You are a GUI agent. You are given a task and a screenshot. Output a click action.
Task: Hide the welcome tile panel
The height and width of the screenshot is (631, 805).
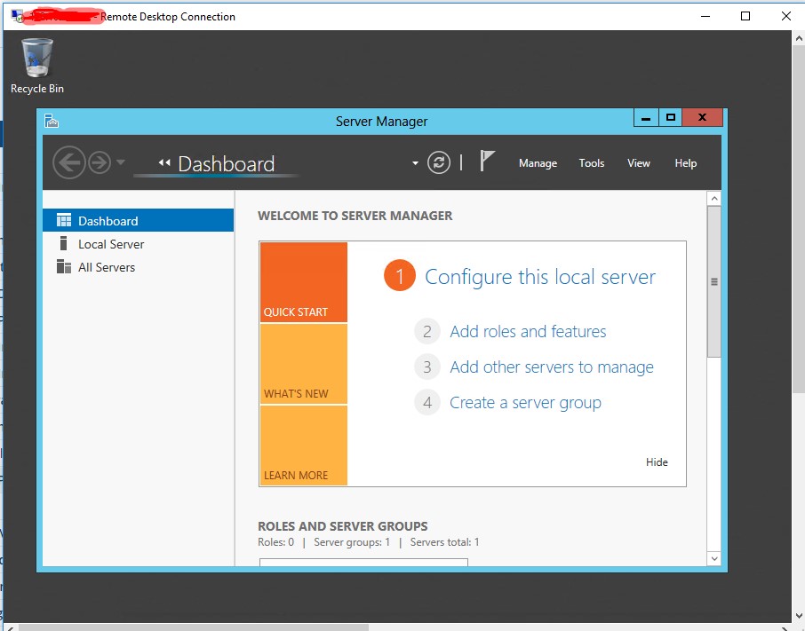657,462
